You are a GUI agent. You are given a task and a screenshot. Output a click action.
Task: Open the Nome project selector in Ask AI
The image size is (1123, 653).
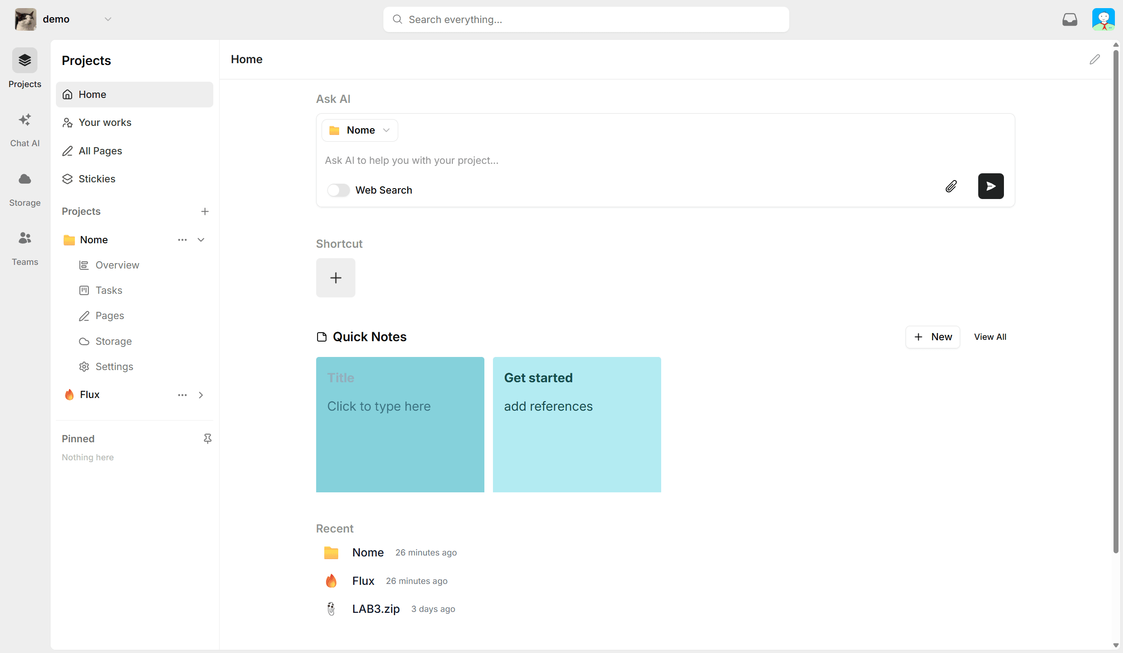click(360, 130)
